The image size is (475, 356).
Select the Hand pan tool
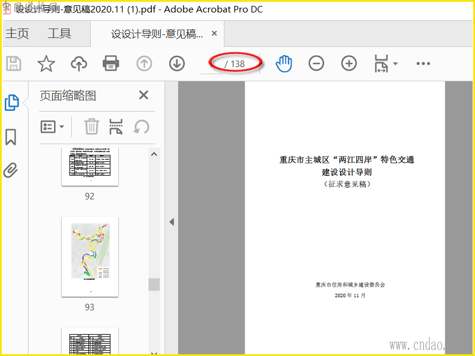[284, 63]
